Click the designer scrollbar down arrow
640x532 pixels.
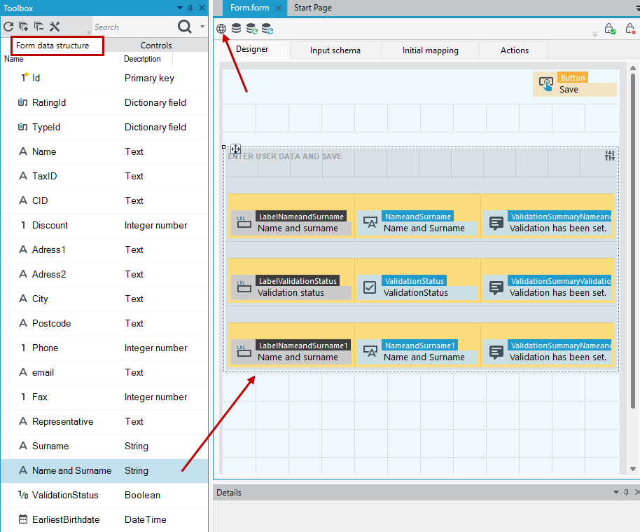coord(633,469)
